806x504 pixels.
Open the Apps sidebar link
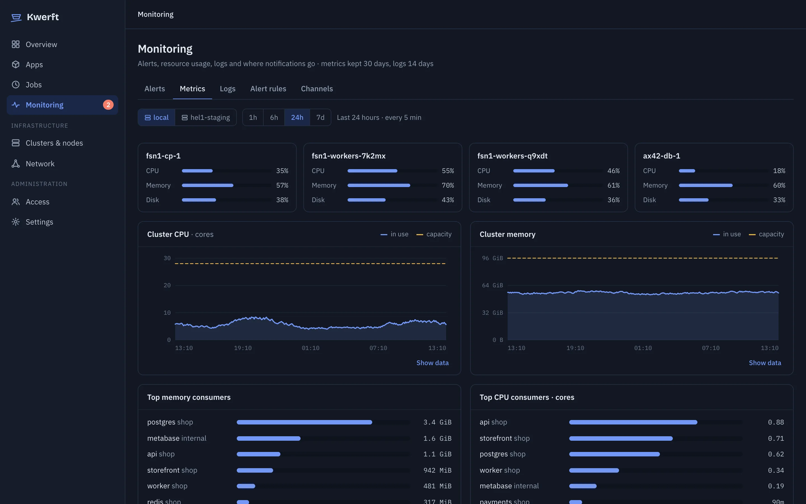62,64
